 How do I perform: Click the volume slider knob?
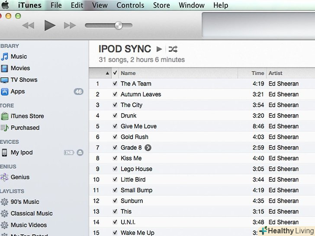[119, 26]
